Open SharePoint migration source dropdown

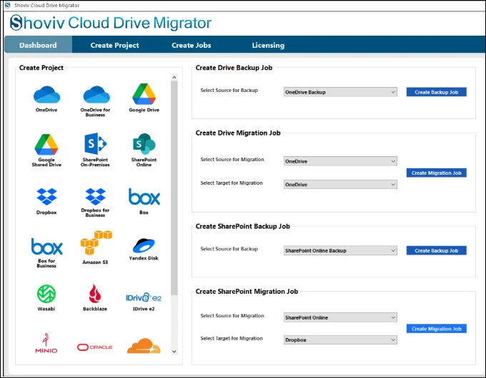[x=340, y=317]
